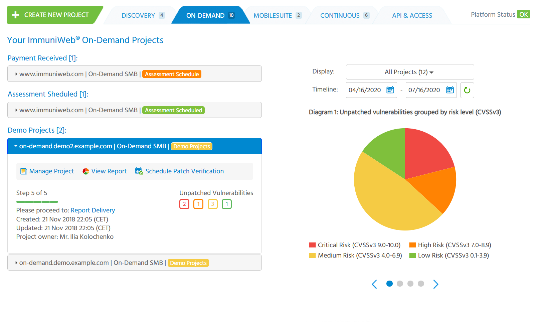Image resolution: width=538 pixels, height=322 pixels.
Task: Toggle the Medium Risk legend swatch
Action: tap(313, 256)
